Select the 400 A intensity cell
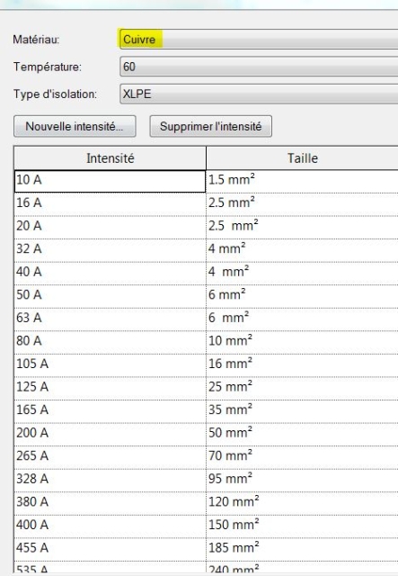This screenshot has height=576, width=398. [110, 526]
